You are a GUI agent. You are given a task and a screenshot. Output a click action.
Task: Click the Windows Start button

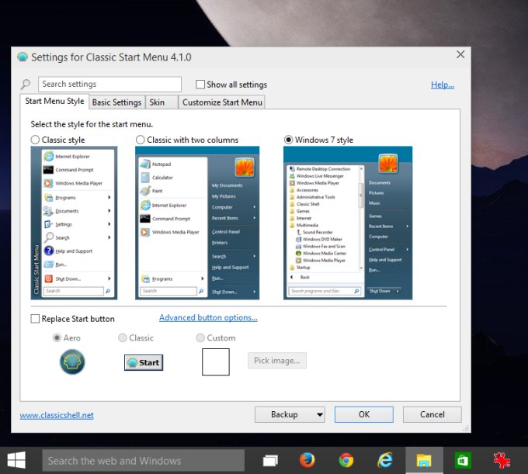(x=16, y=460)
